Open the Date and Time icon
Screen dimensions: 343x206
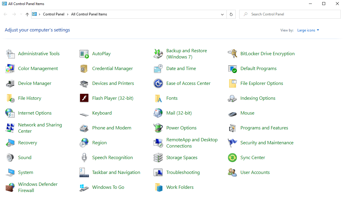click(x=158, y=69)
